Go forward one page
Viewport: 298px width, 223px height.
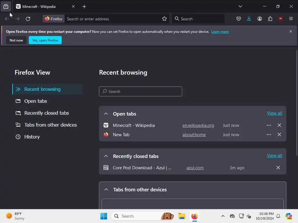[17, 19]
